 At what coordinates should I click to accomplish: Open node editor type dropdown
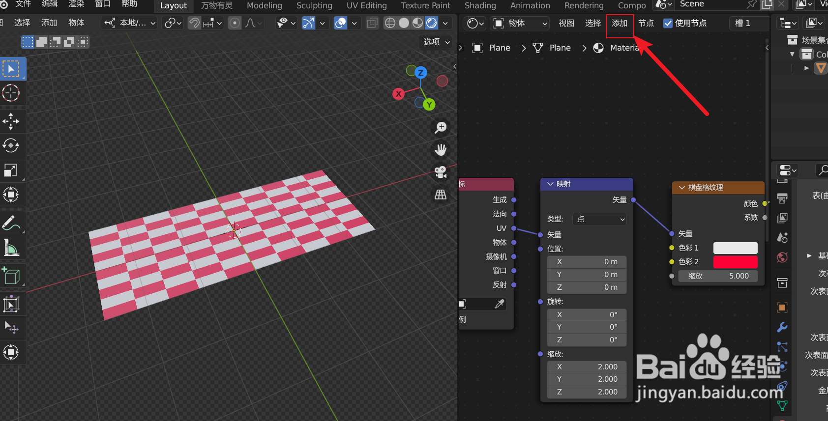pos(475,23)
